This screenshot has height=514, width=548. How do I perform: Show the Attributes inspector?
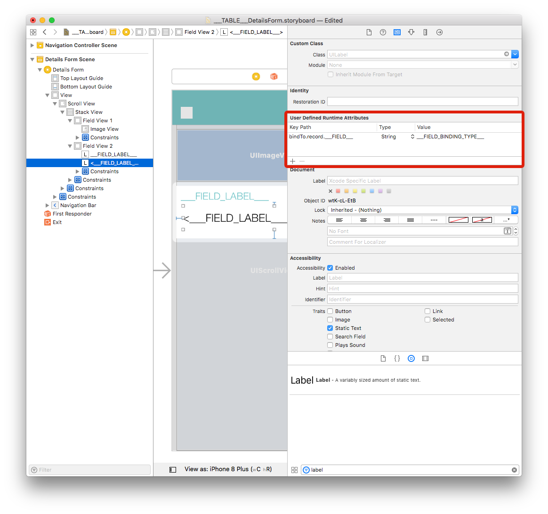coord(411,32)
